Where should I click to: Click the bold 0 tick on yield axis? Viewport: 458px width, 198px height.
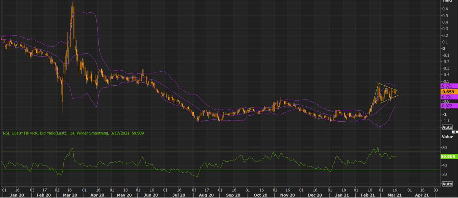click(x=443, y=49)
